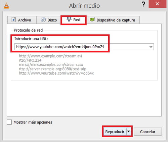Expand the URL history dropdown arrow
Screen dimensions: 168x142
click(151, 47)
